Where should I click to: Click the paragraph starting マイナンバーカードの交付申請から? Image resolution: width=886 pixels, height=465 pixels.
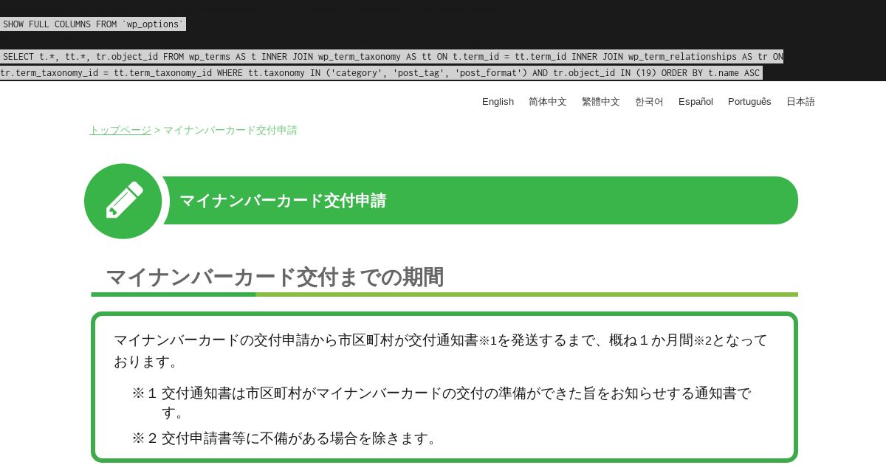[441, 351]
